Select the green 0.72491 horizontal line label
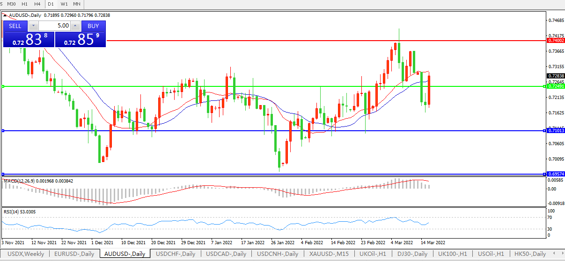The height and width of the screenshot is (261, 565). coord(556,86)
